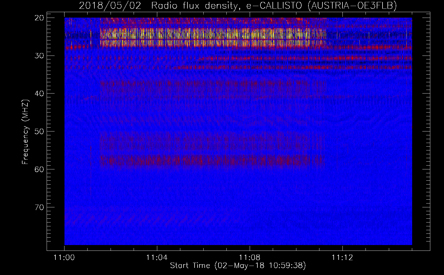Click the '30' frequency tick label
The height and width of the screenshot is (275, 444).
click(40, 56)
